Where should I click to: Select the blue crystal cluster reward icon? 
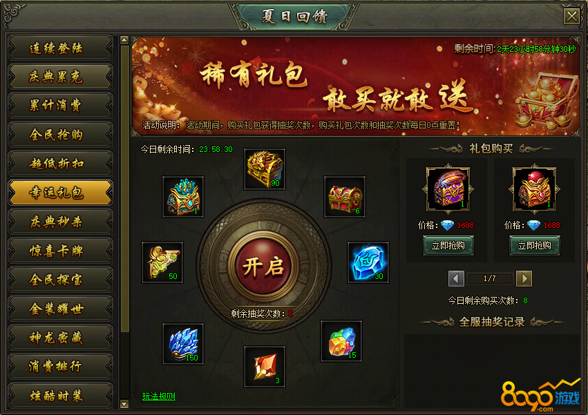pyautogui.click(x=183, y=344)
